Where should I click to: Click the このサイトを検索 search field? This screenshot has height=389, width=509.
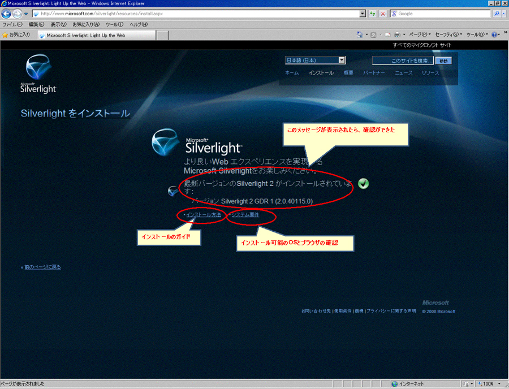[403, 60]
